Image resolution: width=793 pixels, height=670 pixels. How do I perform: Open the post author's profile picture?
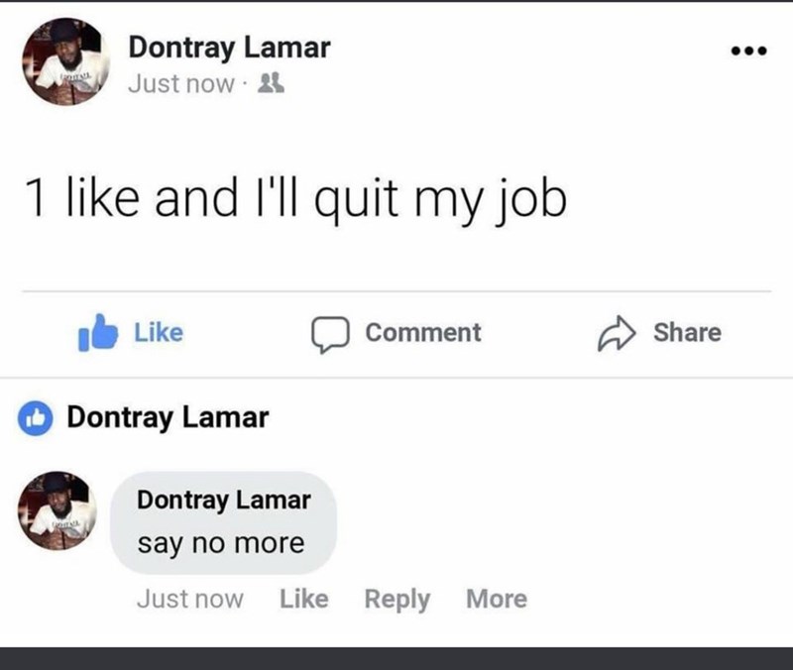click(x=65, y=60)
